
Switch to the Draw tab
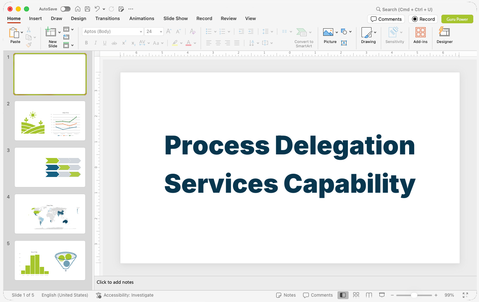click(x=57, y=19)
